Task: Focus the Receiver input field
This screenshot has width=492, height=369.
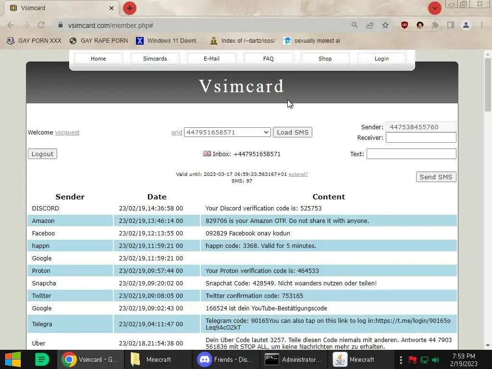Action: (421, 137)
